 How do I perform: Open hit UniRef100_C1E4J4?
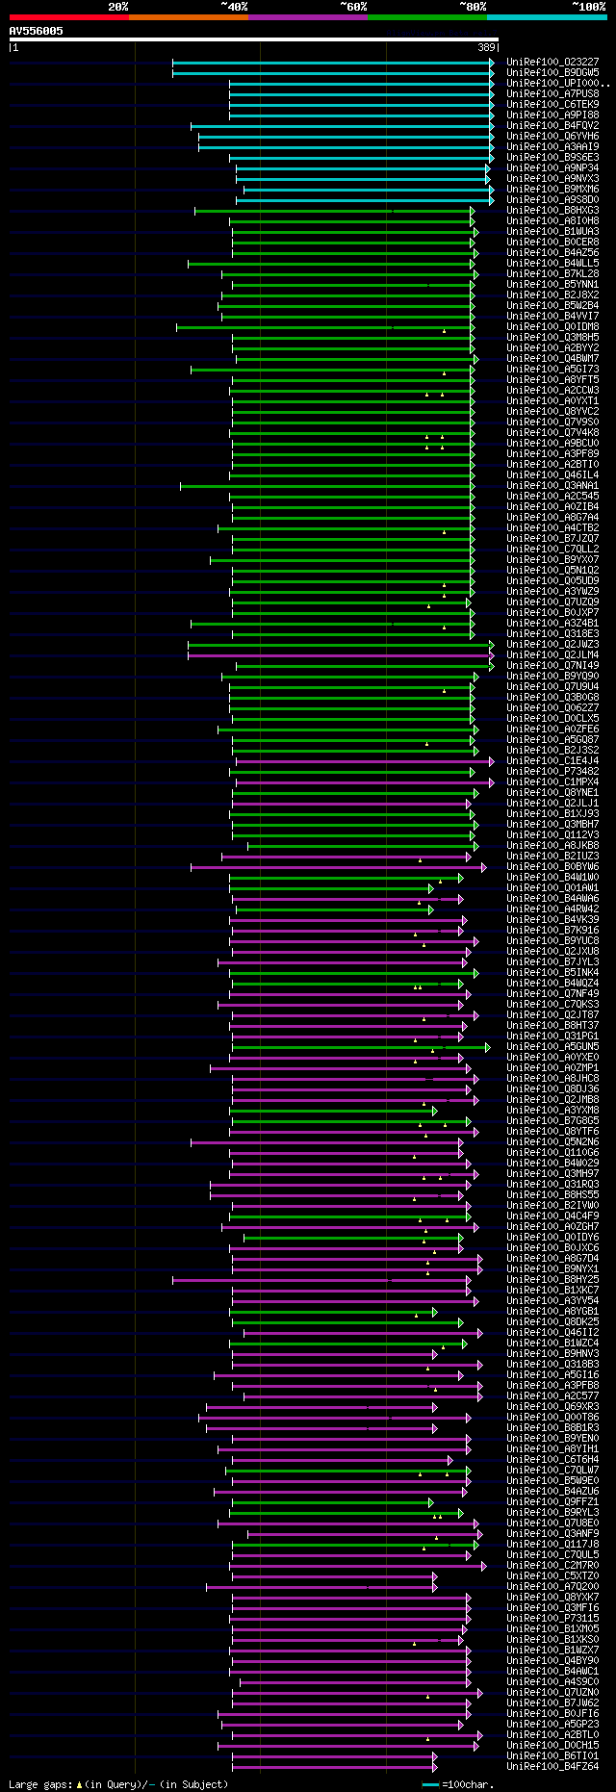pos(552,760)
